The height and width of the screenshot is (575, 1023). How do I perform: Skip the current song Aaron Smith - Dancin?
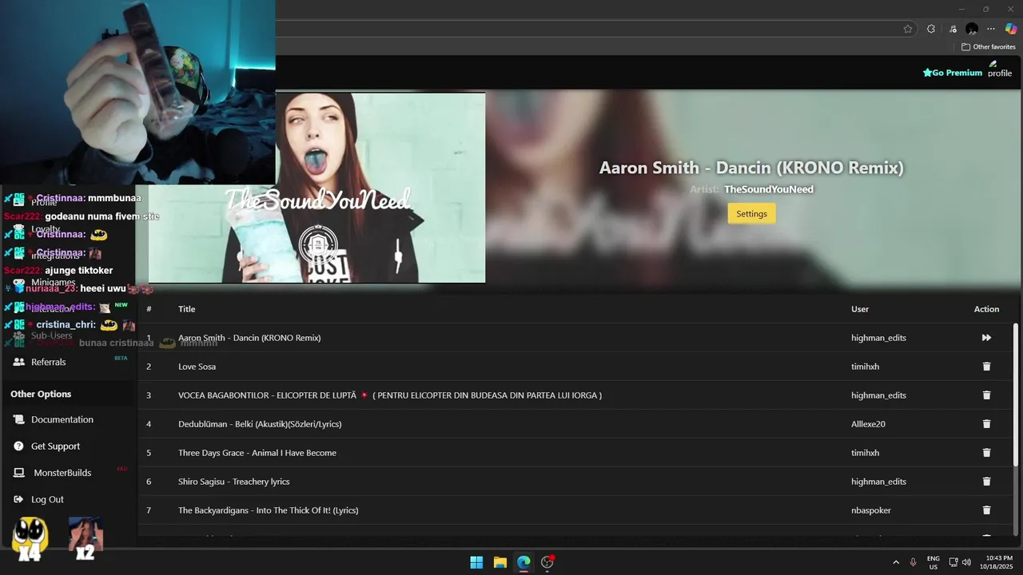click(x=986, y=338)
